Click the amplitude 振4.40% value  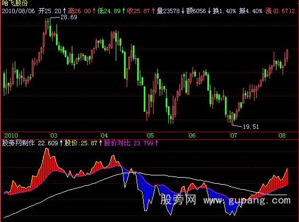251,11
